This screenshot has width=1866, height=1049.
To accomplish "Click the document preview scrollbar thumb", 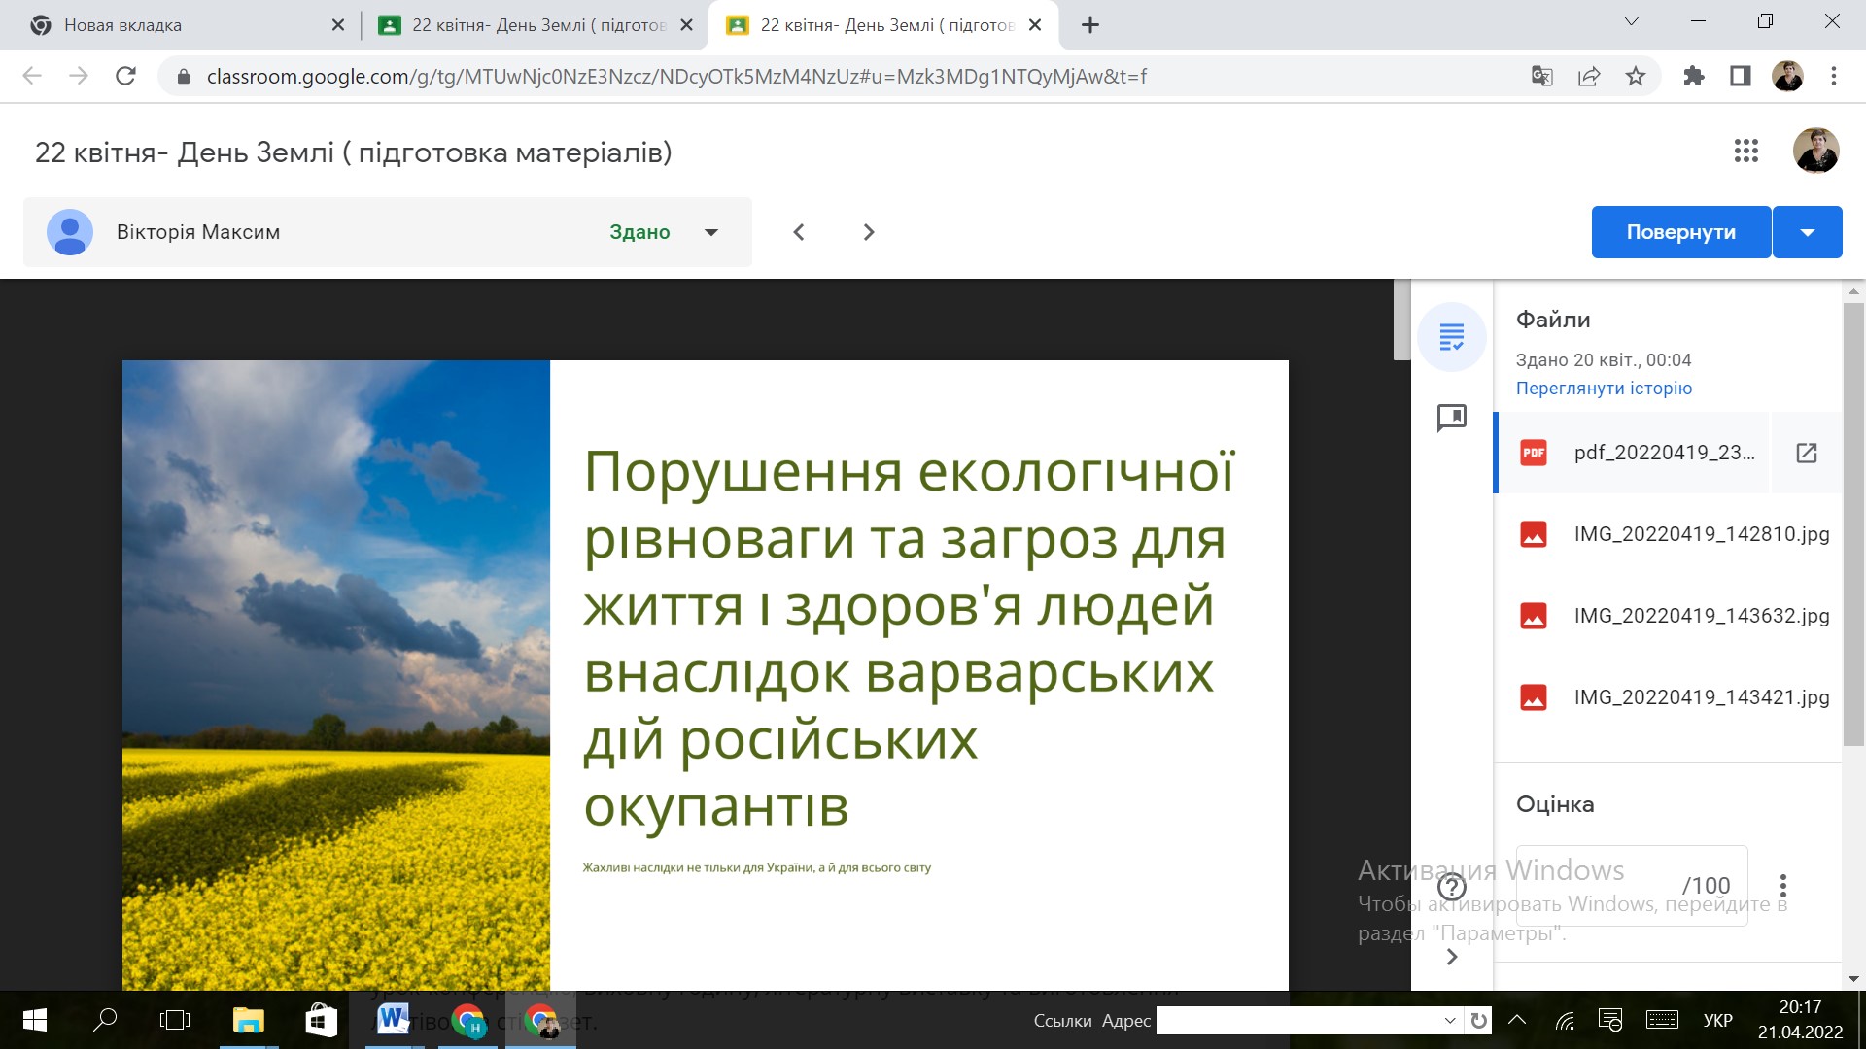I will click(x=1401, y=320).
